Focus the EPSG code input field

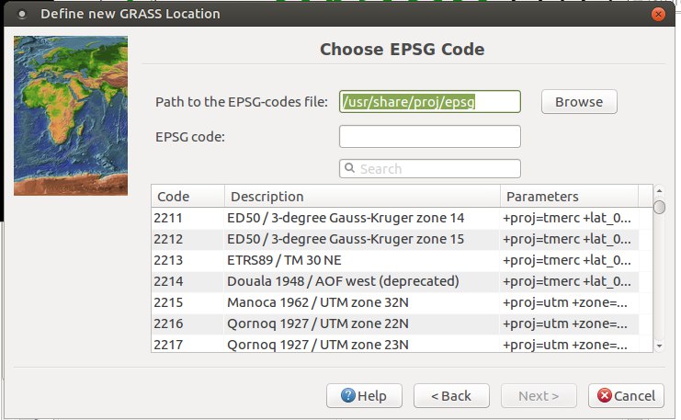point(429,136)
